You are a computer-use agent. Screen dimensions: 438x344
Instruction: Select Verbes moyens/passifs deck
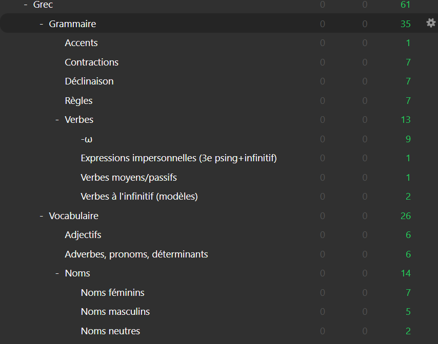[129, 178]
